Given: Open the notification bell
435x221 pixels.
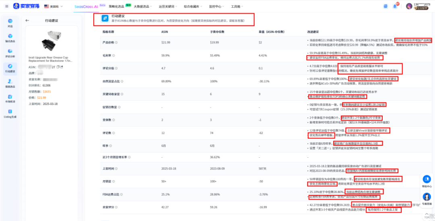Looking at the screenshot, I should pos(395,6).
